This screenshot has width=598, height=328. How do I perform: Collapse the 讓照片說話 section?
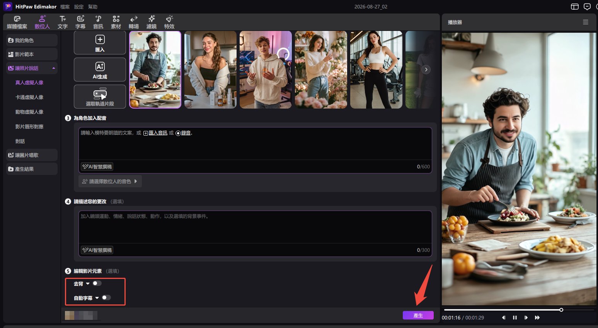coord(54,68)
